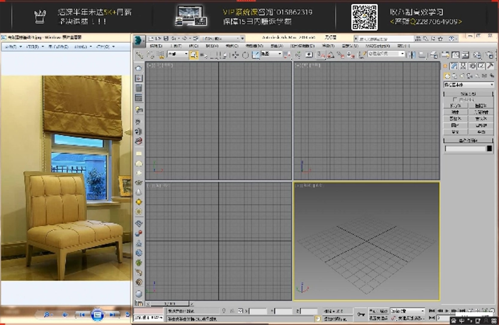Switch to the Modify panel tab
The height and width of the screenshot is (325, 499).
pyautogui.click(x=454, y=66)
